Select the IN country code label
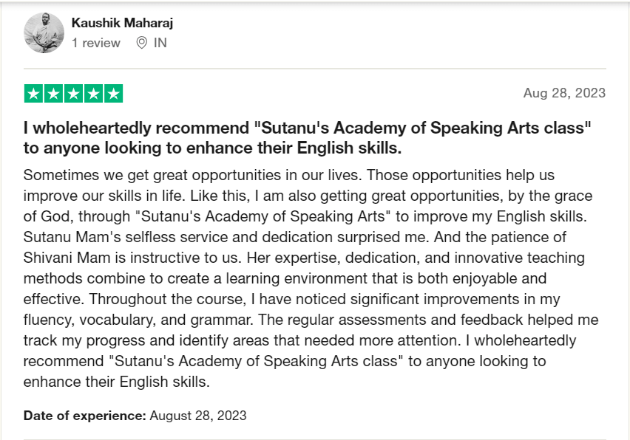This screenshot has height=440, width=630. click(x=160, y=43)
